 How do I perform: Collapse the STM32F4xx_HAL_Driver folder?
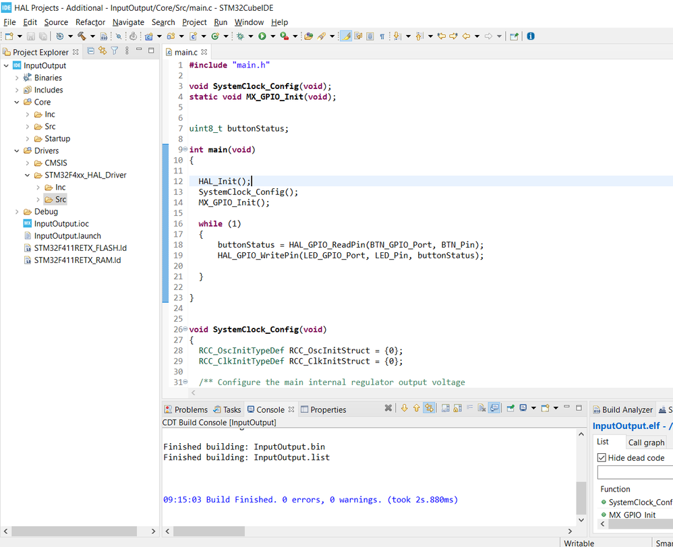point(28,175)
